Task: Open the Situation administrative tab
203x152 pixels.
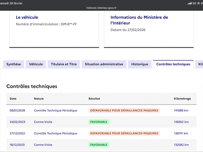Action: [x=104, y=64]
